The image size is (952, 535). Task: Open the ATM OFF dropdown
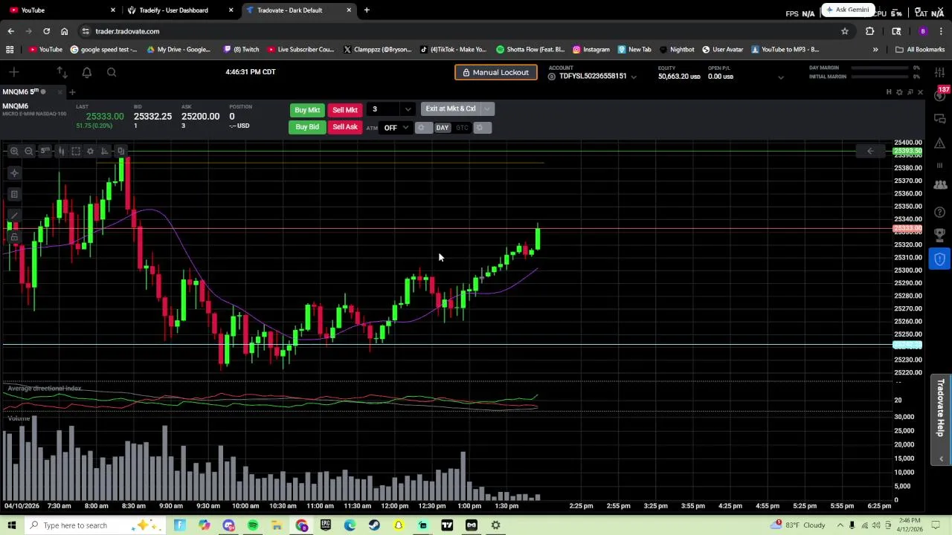pyautogui.click(x=396, y=128)
